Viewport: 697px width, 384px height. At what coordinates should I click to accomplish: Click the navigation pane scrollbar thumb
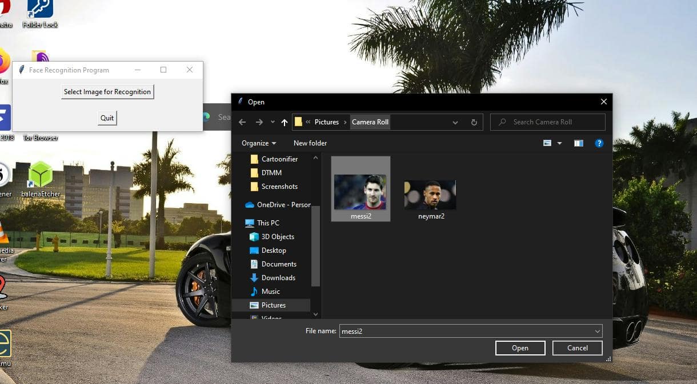[316, 246]
